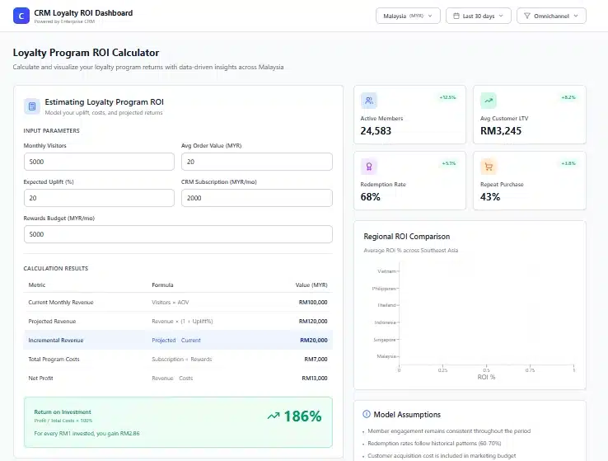Click the Avg Customer LTV trend icon
The width and height of the screenshot is (608, 461).
pyautogui.click(x=489, y=101)
